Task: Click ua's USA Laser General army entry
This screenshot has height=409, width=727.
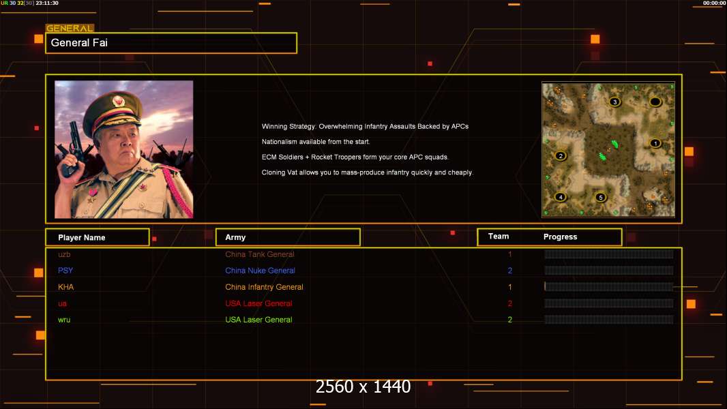Action: point(258,303)
